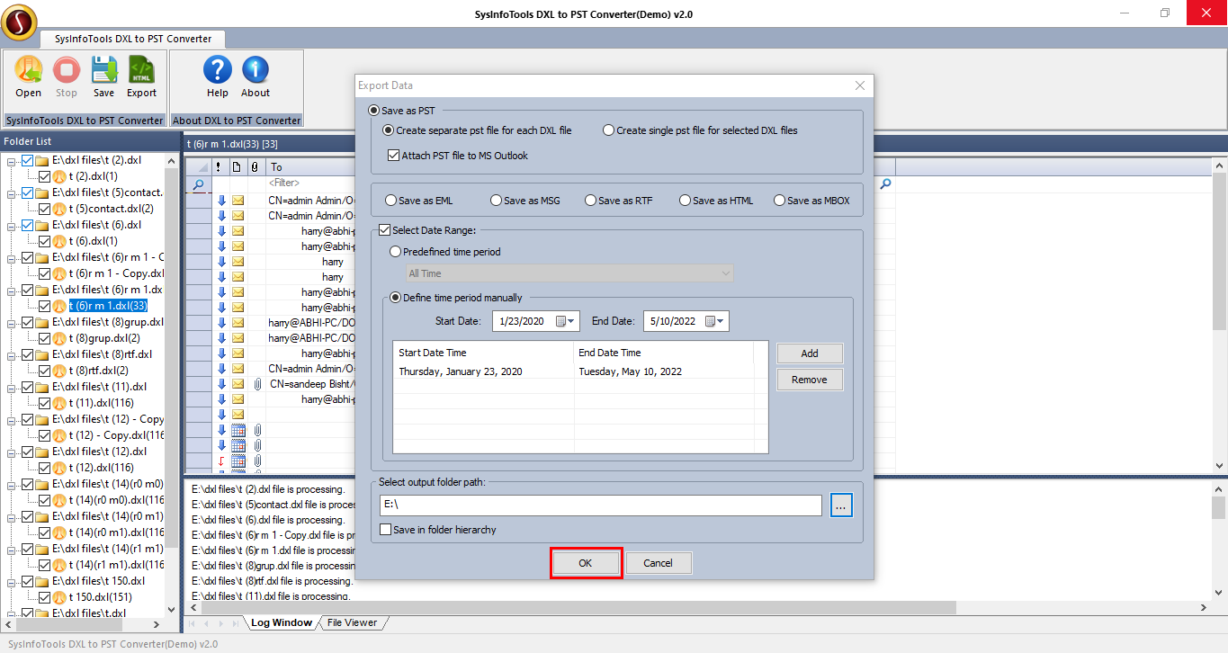
Task: Select the Save as MSG option
Action: tap(497, 201)
